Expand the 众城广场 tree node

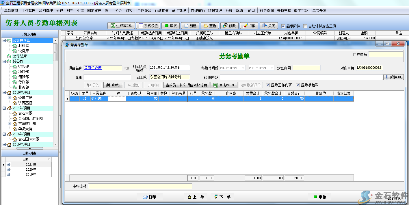(x=10, y=98)
